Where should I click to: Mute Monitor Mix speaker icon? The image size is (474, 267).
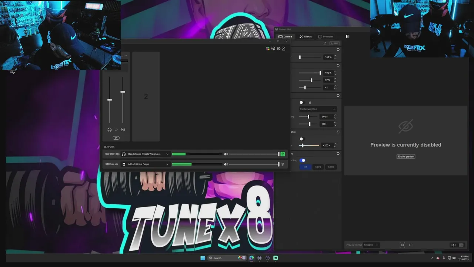point(226,154)
